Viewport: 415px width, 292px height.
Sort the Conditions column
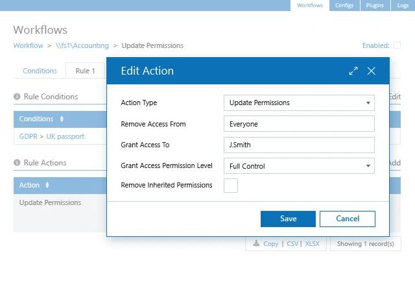coord(62,119)
